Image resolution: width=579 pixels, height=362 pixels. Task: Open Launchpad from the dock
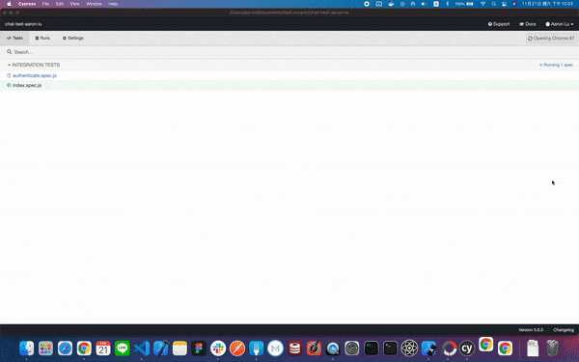pyautogui.click(x=45, y=348)
